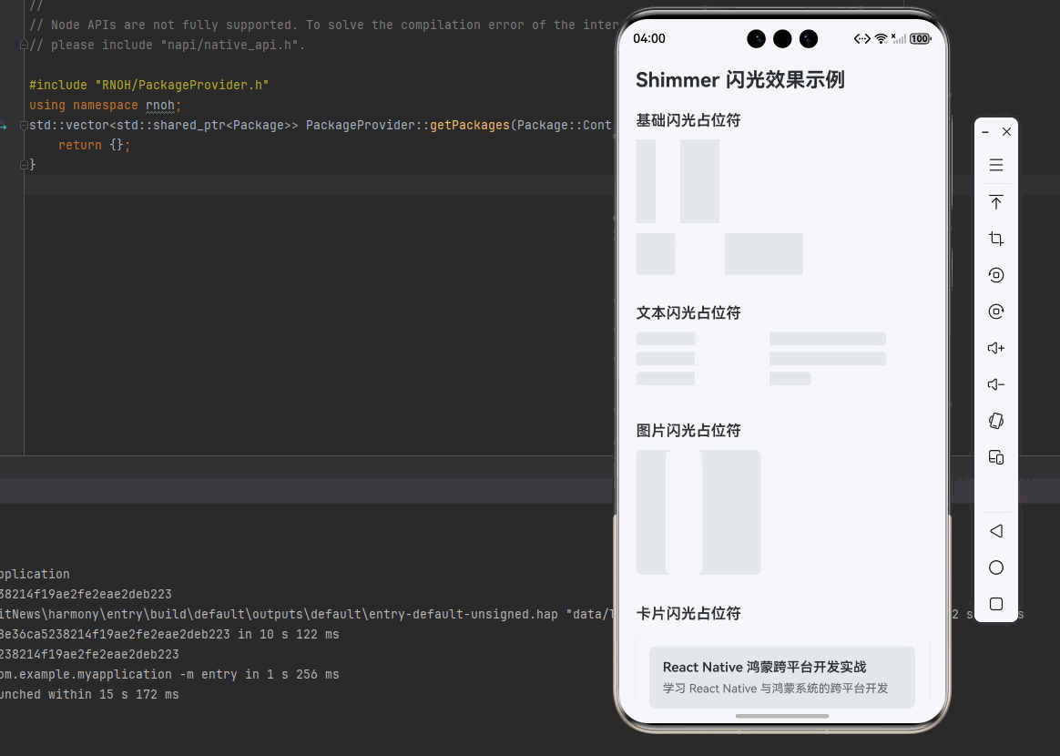Click the battery 100 indicator
The width and height of the screenshot is (1060, 756).
point(920,38)
